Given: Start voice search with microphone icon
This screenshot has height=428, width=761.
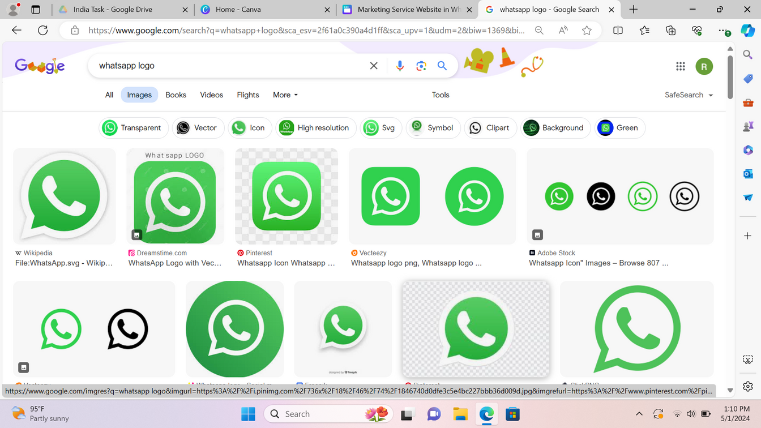Looking at the screenshot, I should point(400,66).
